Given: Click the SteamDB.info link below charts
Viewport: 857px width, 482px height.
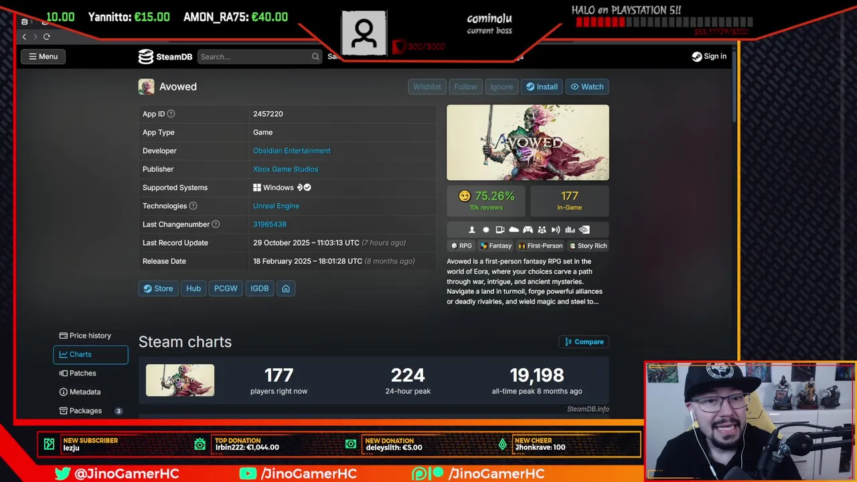Looking at the screenshot, I should coord(588,409).
